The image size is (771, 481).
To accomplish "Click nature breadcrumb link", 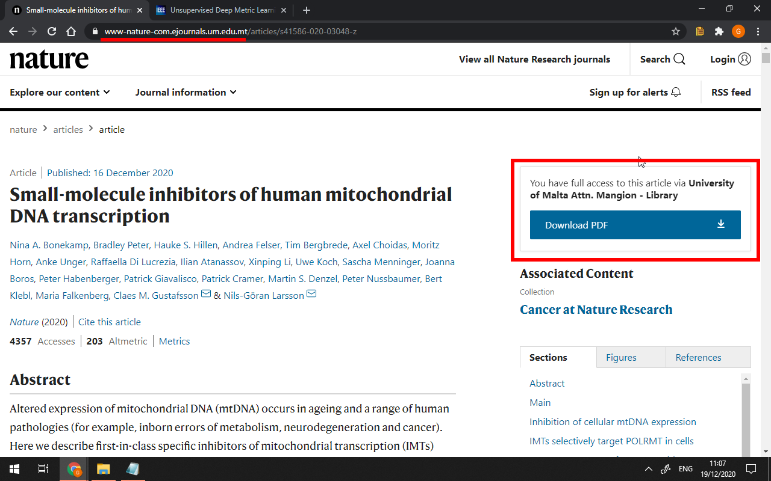I will click(x=23, y=129).
